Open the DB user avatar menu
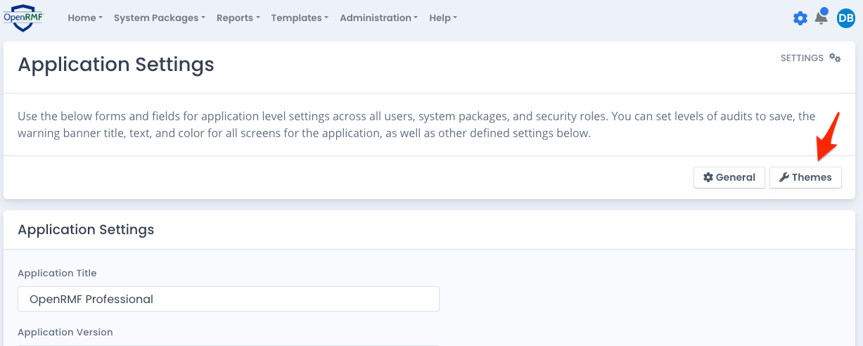The height and width of the screenshot is (346, 863). [x=845, y=18]
